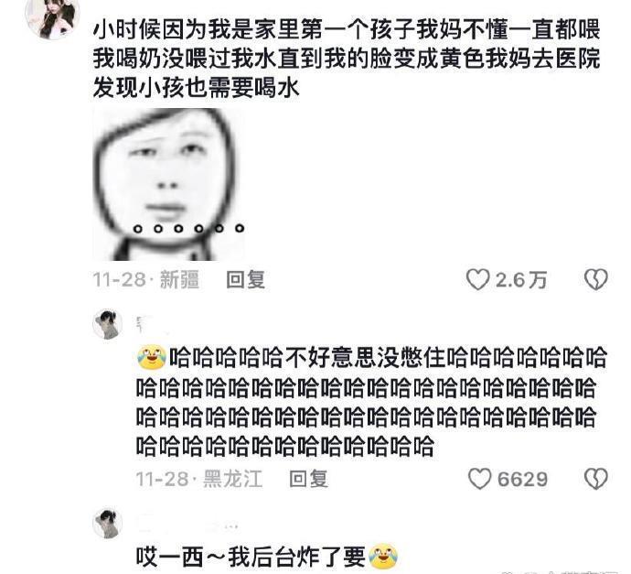
Task: Like the 哈哈哈 reply with 6629 likes
Action: click(480, 479)
